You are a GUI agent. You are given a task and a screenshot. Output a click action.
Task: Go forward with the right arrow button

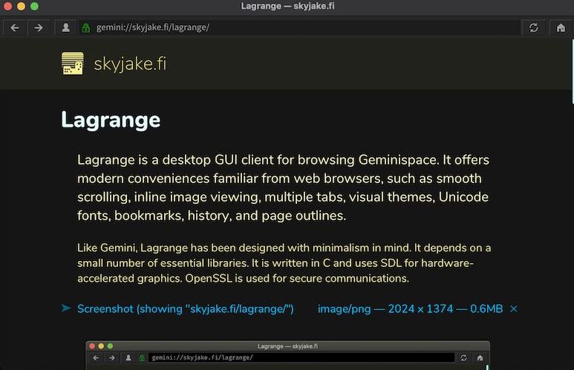[39, 27]
